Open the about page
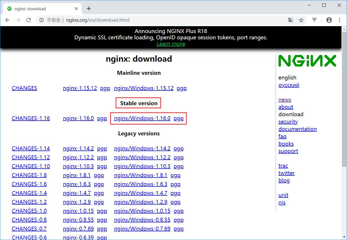Screen dimensions: 347x240 tap(286, 107)
